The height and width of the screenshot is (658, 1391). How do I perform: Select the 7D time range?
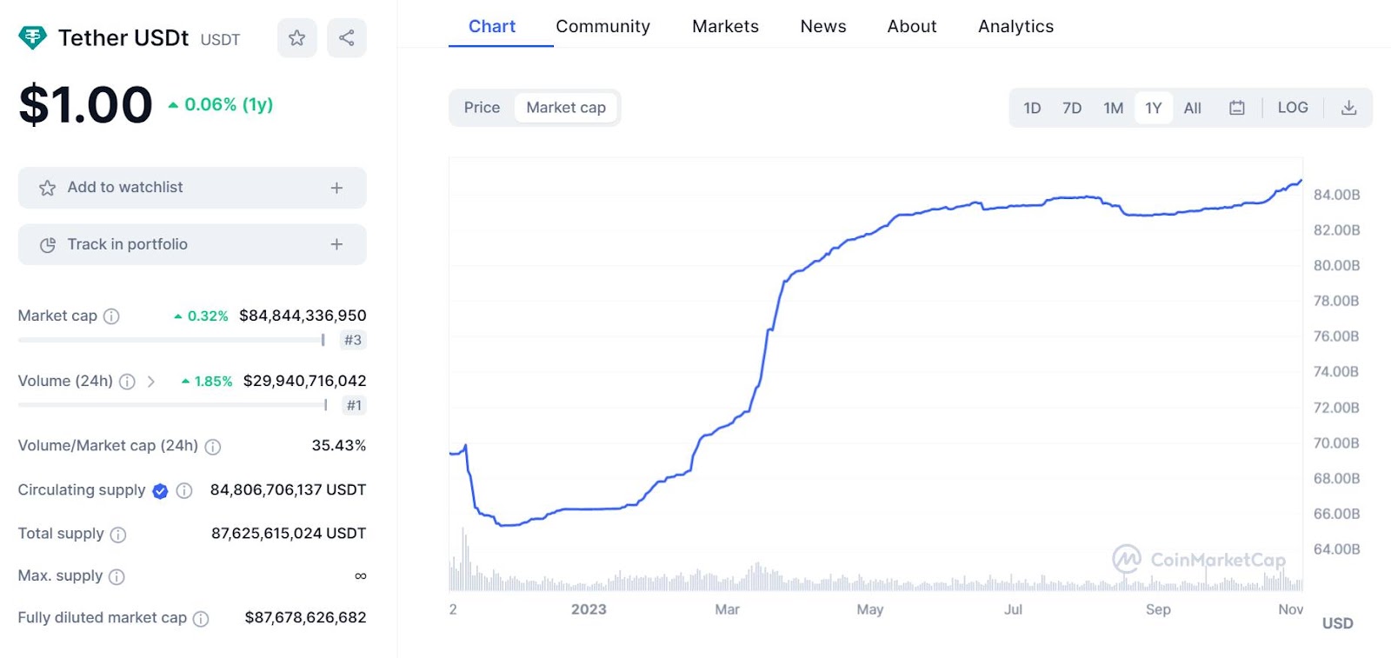tap(1072, 108)
